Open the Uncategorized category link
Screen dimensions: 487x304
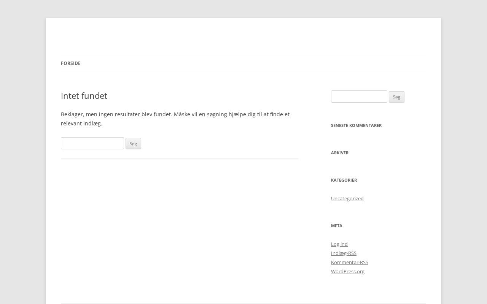347,198
